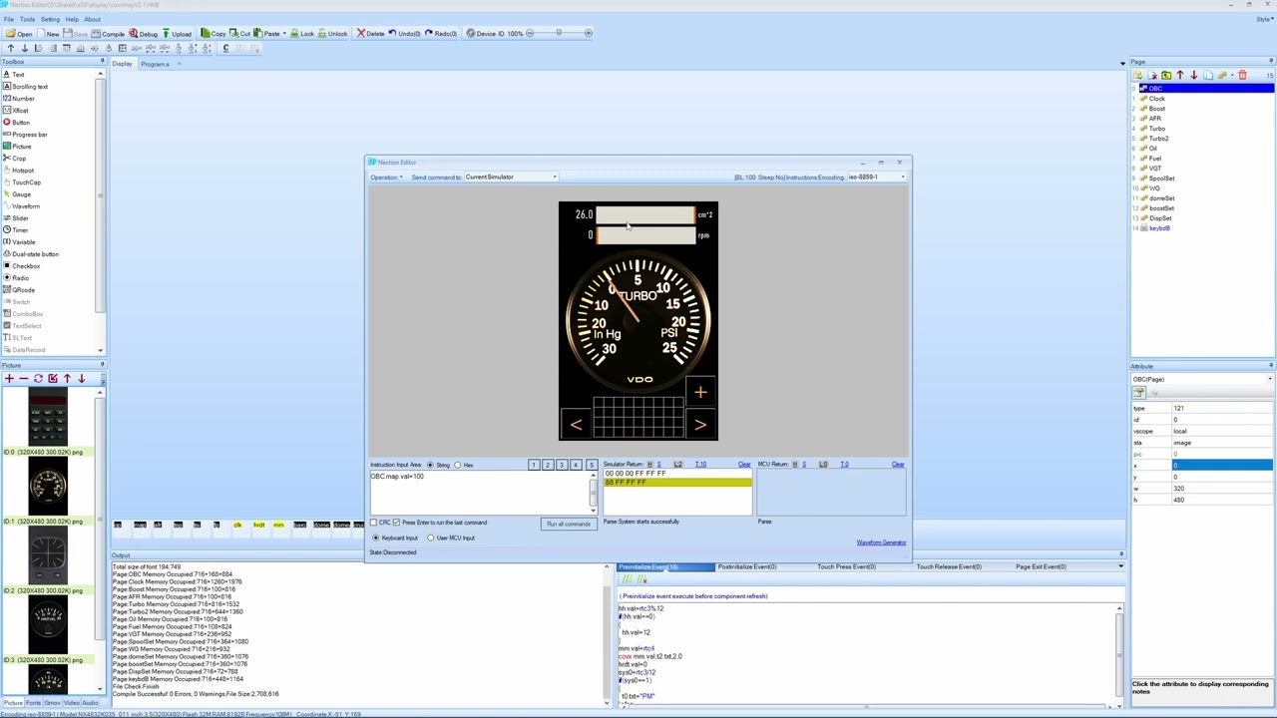Click the add picture plus icon
Image resolution: width=1277 pixels, height=718 pixels.
9,379
